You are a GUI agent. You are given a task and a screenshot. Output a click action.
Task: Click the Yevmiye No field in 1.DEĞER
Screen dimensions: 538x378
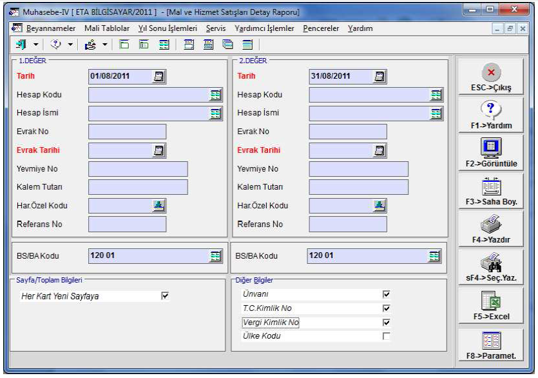[137, 169]
